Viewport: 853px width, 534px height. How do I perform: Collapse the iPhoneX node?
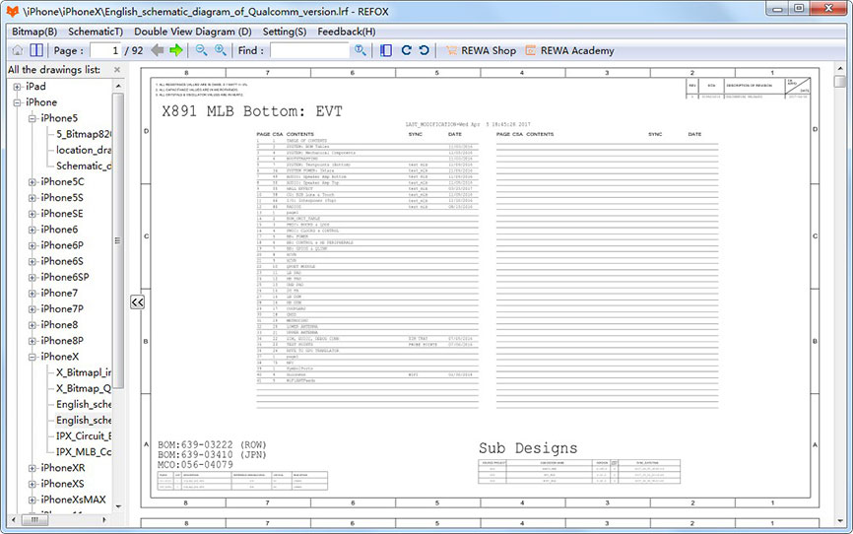pos(33,357)
